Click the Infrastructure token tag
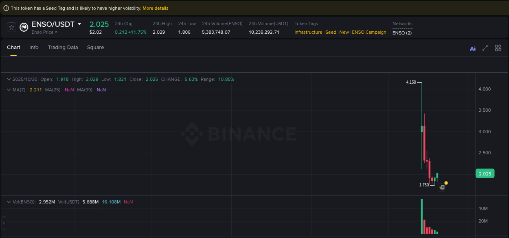Viewport: 509px width, 238px height. click(x=308, y=32)
